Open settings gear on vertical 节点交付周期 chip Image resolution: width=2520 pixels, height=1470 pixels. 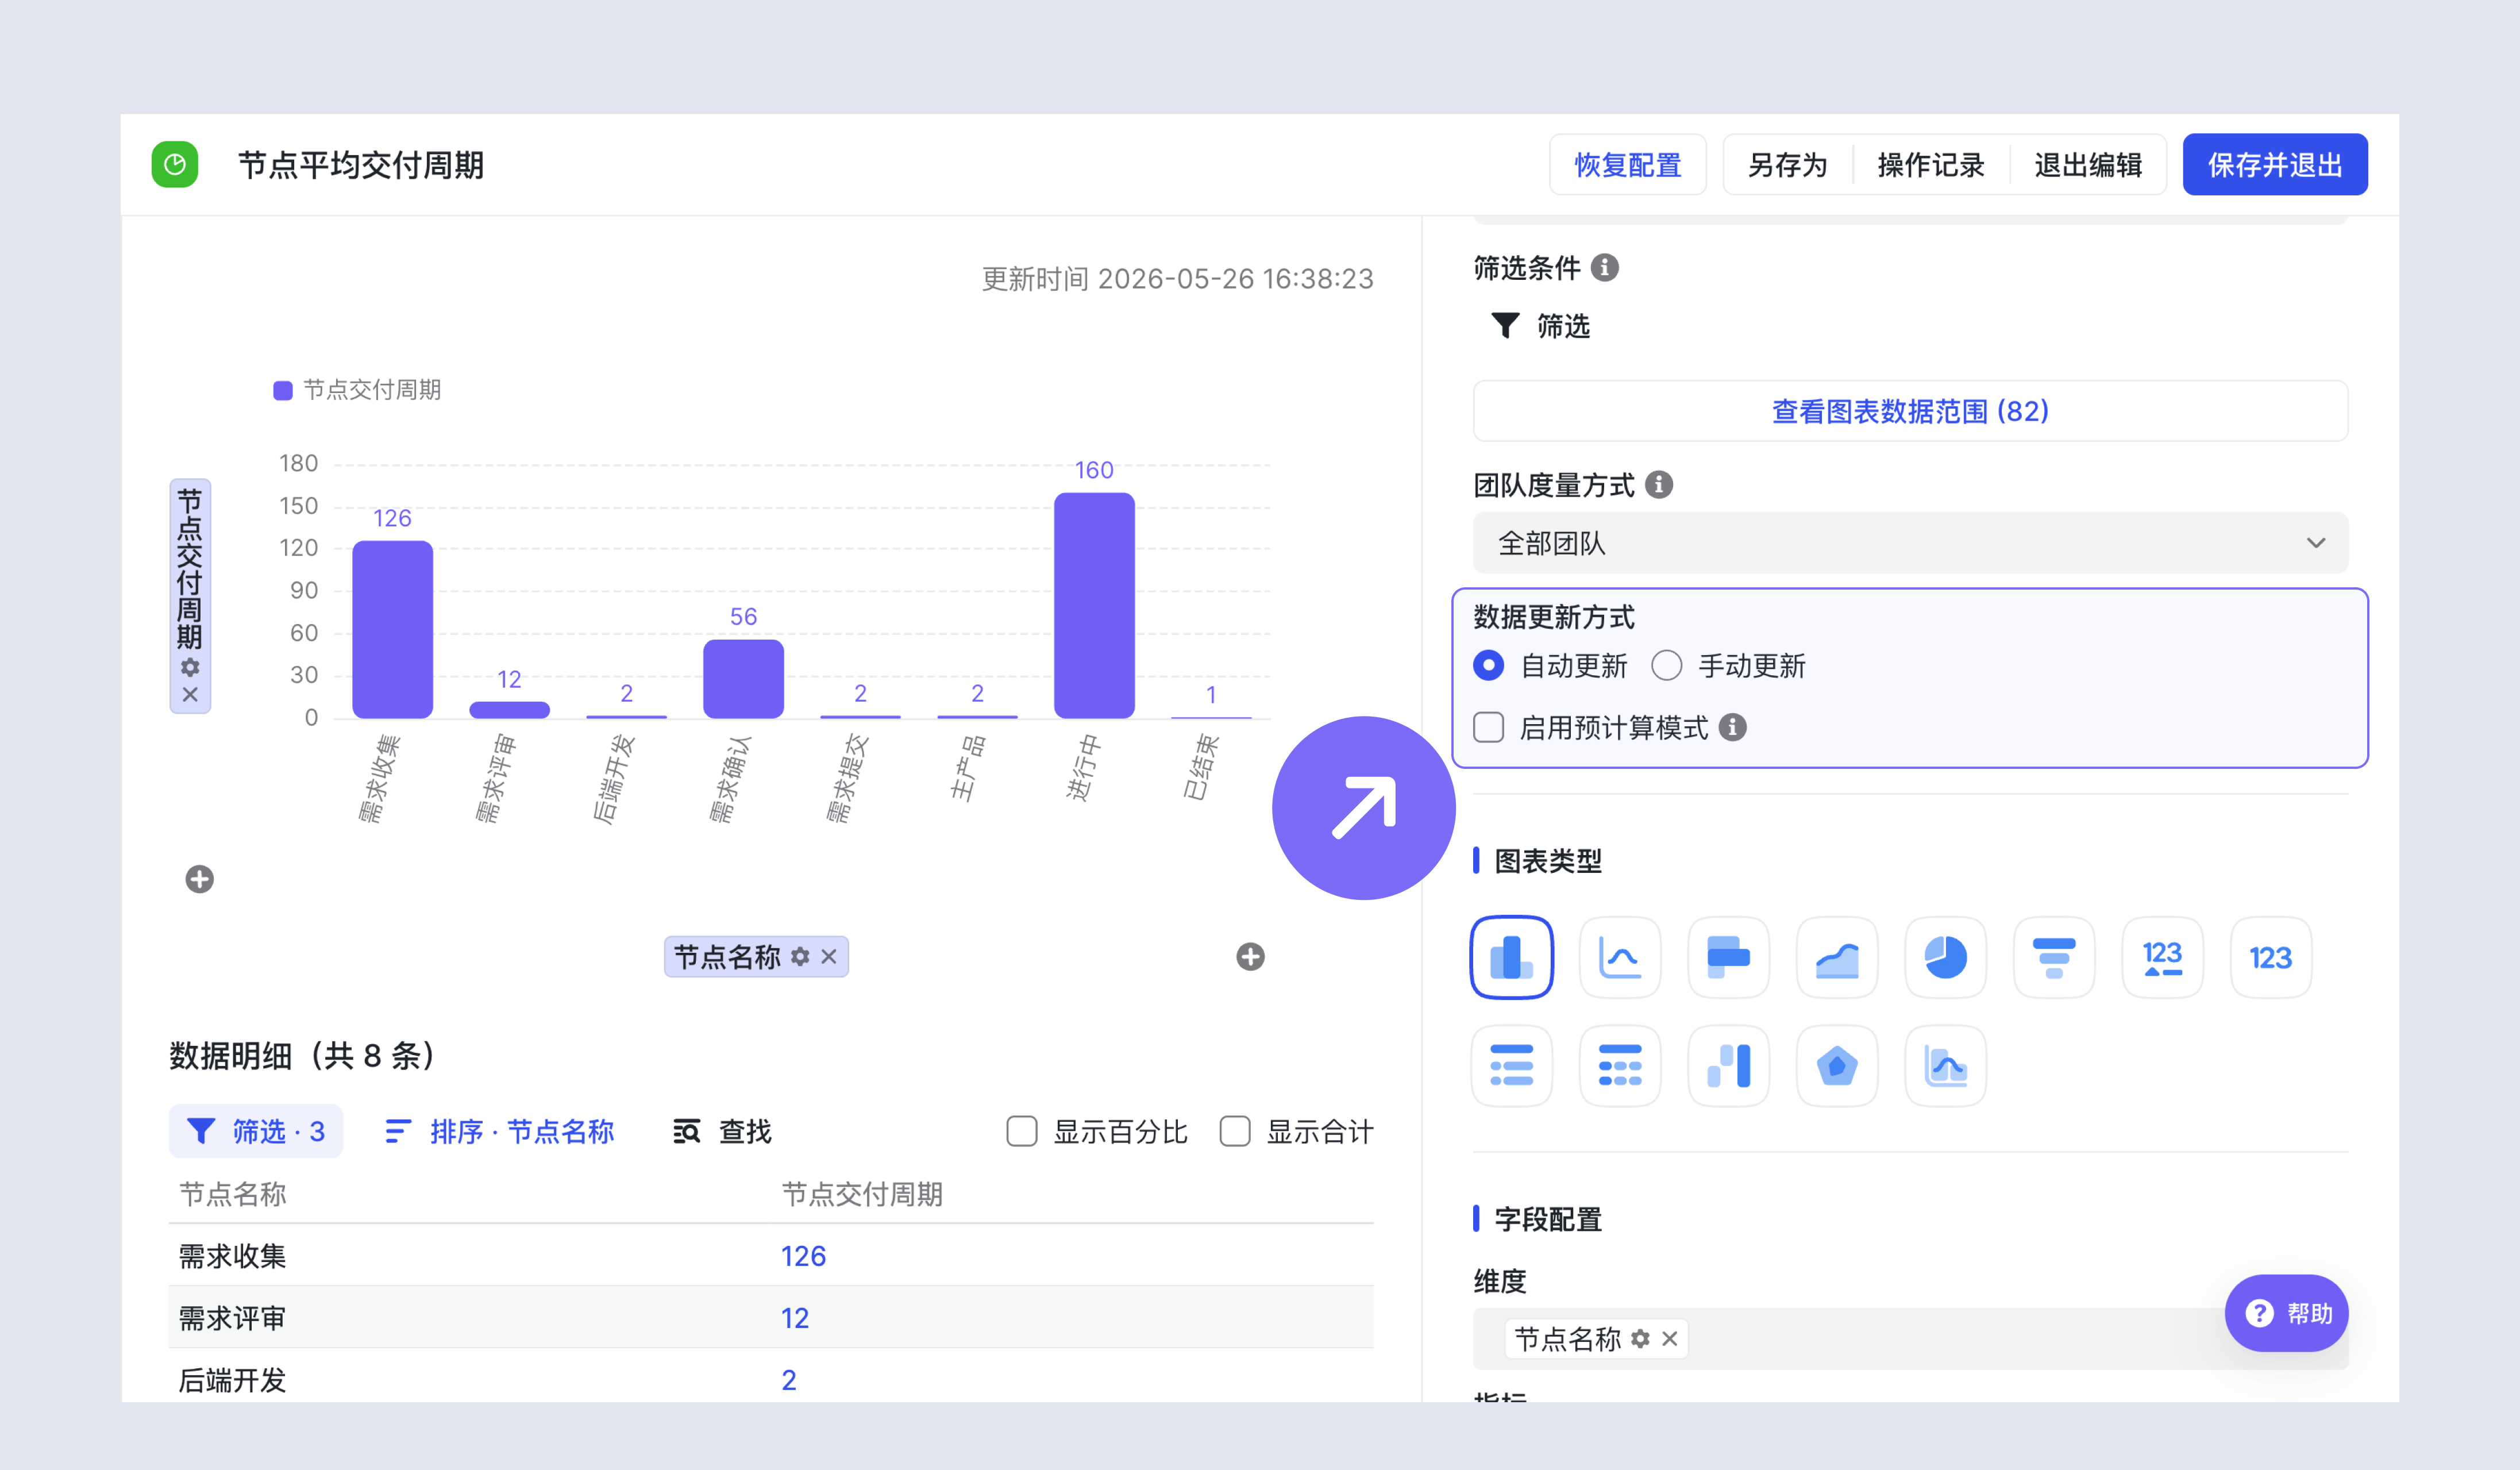click(x=190, y=667)
